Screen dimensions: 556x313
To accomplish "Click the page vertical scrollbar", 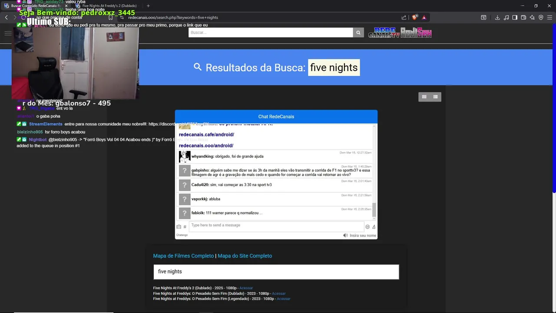I will point(553,109).
